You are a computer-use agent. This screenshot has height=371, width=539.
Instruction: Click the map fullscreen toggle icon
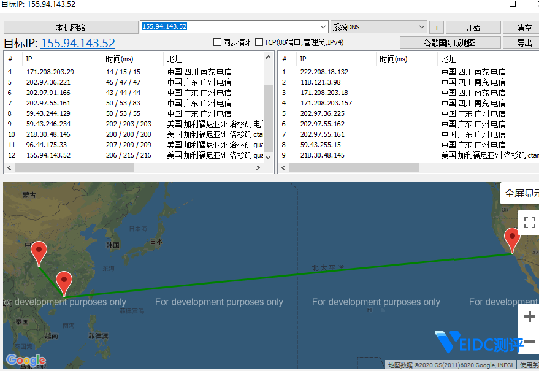pyautogui.click(x=530, y=222)
